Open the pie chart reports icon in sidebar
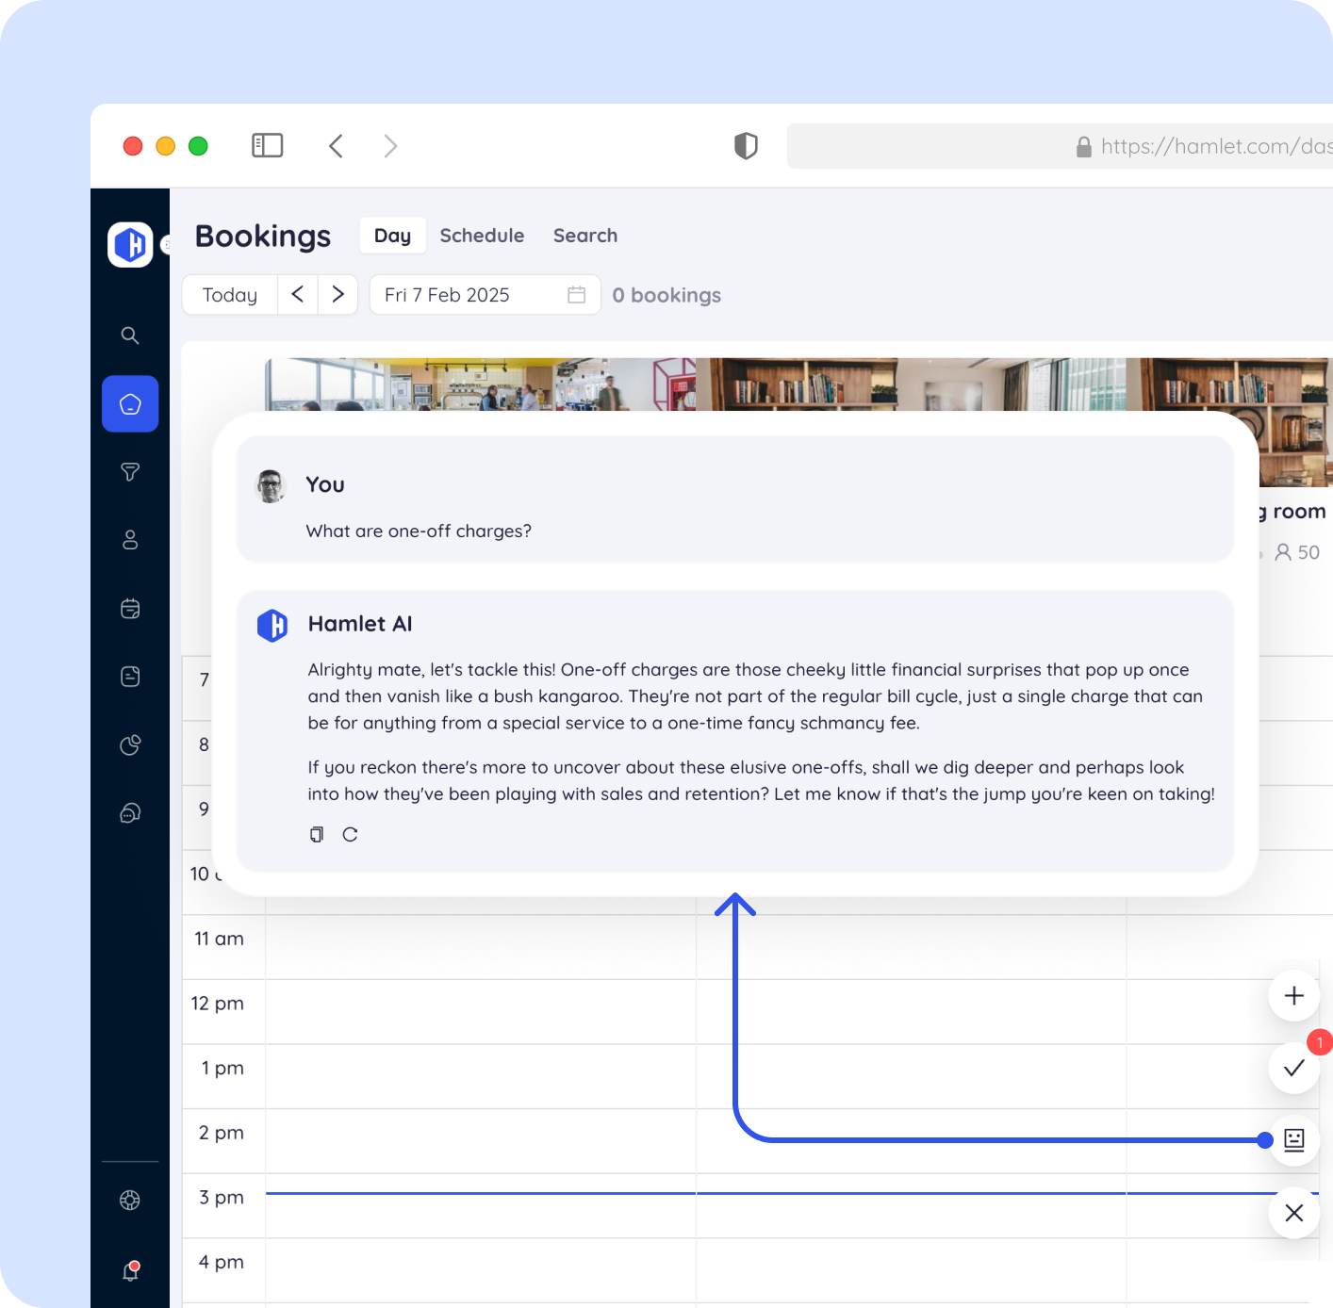 coord(130,744)
